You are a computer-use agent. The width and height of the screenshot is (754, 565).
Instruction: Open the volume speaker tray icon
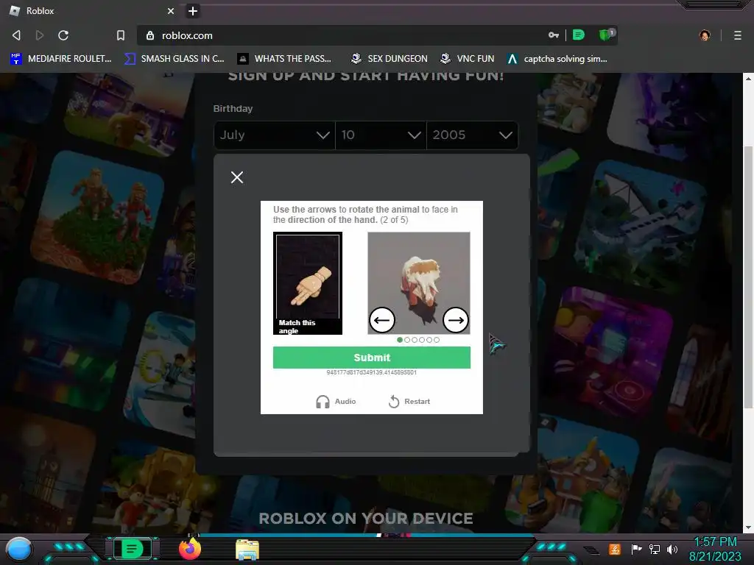(672, 549)
